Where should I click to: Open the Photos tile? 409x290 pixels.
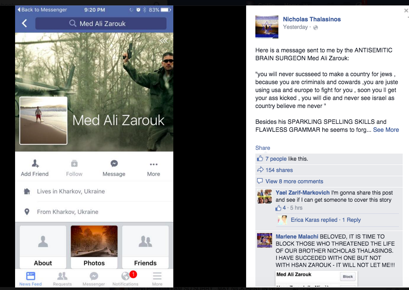click(94, 247)
